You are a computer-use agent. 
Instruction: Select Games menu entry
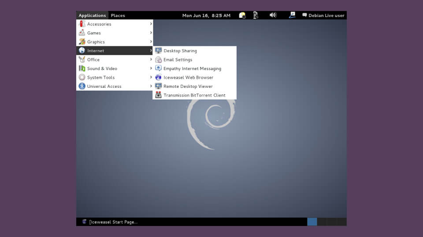click(115, 33)
